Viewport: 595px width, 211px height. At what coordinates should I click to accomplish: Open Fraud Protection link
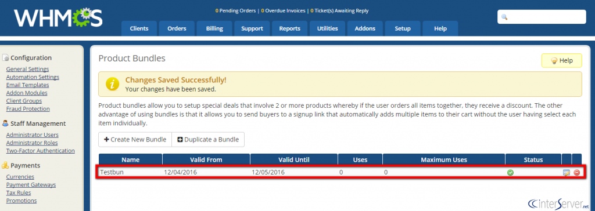28,109
